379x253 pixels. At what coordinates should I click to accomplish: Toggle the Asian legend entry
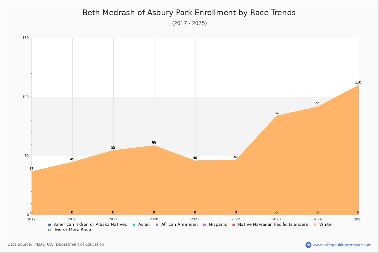point(141,225)
